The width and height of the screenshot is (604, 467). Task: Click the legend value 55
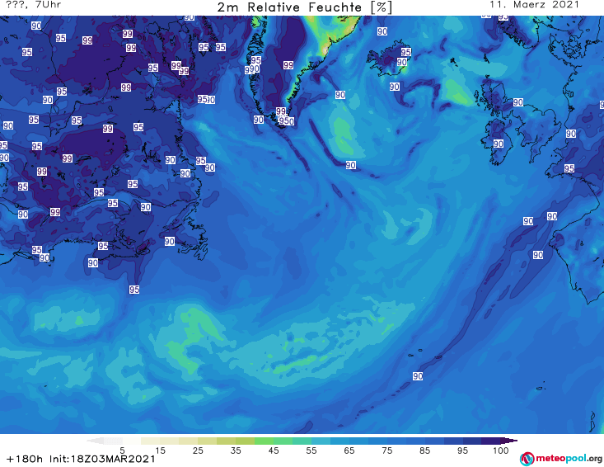point(311,450)
